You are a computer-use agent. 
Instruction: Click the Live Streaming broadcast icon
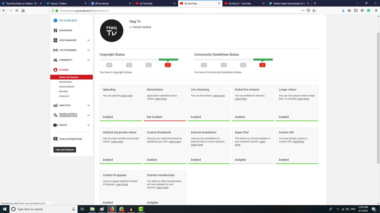click(55, 50)
